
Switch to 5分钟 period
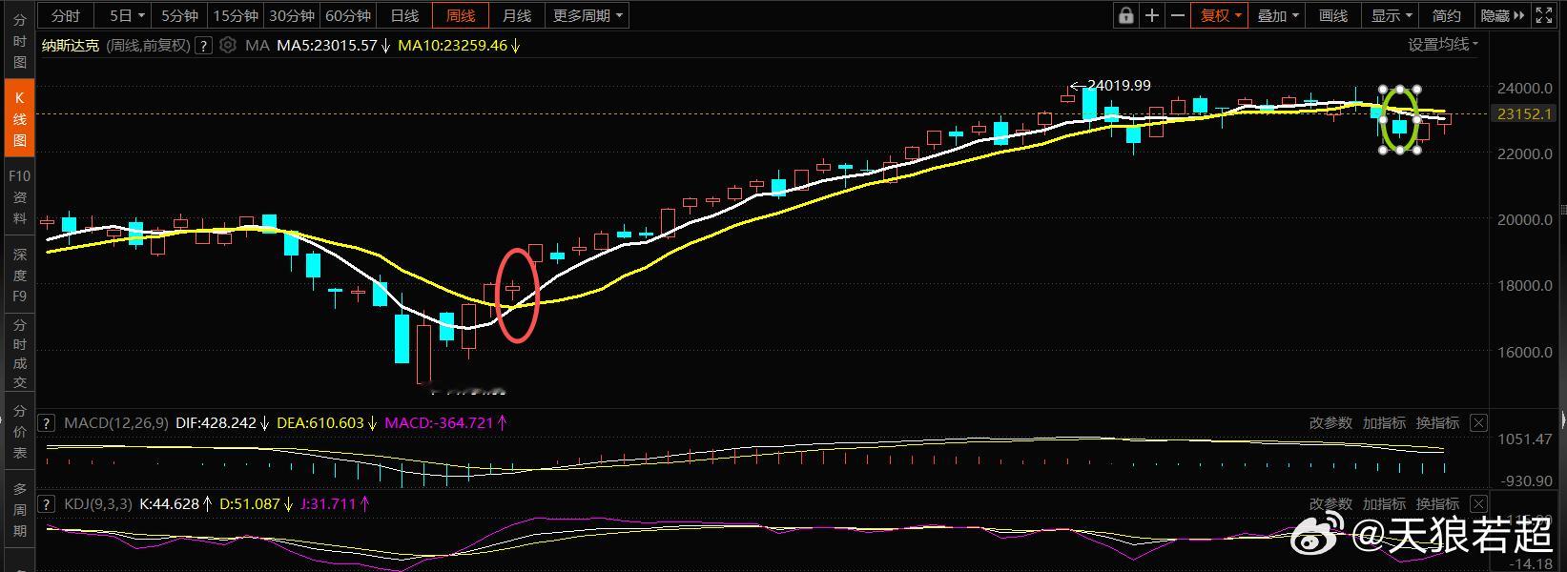pos(179,15)
